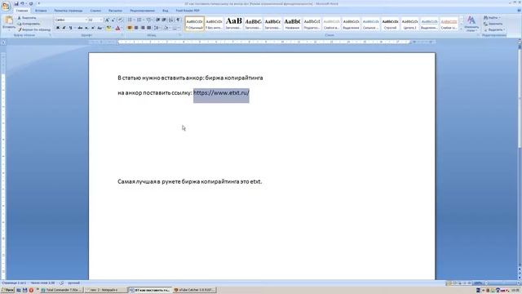522x294 pixels.
Task: Click the Заменить (Replace) button
Action: coord(493,24)
